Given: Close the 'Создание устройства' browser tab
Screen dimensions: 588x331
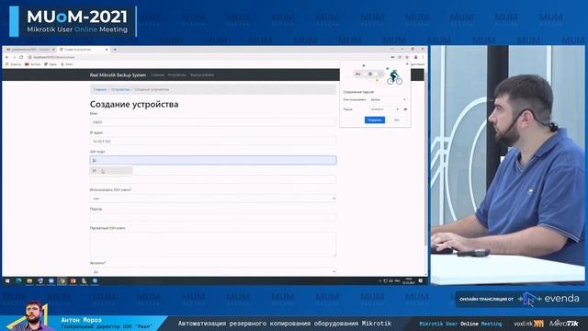Looking at the screenshot, I should [x=107, y=50].
